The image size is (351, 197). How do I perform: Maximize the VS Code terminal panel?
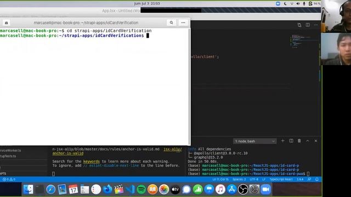[308, 141]
